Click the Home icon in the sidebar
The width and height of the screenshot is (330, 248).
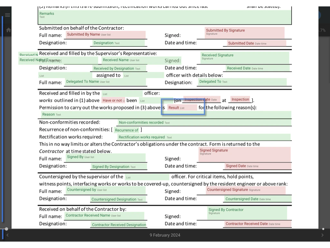click(x=8, y=30)
